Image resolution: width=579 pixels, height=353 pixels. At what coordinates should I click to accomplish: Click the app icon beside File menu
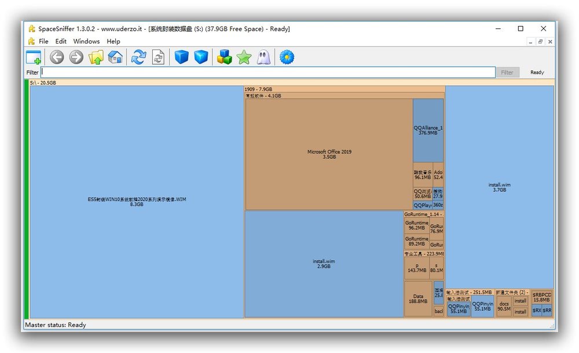click(31, 41)
